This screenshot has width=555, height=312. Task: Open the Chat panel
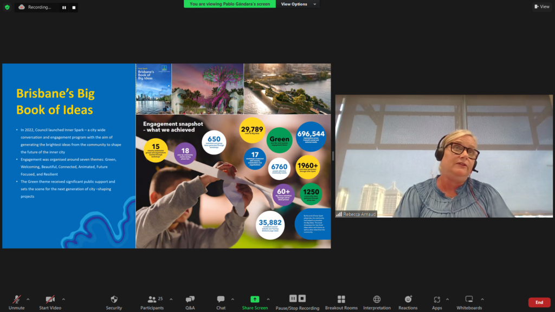[221, 300]
